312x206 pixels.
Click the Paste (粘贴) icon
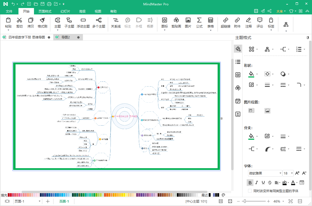(x=8, y=20)
